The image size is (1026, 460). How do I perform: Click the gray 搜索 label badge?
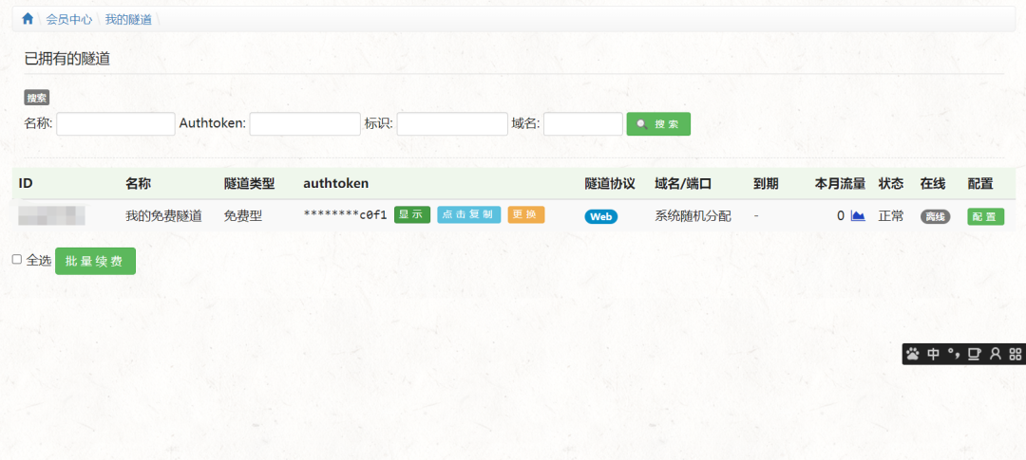coord(37,98)
